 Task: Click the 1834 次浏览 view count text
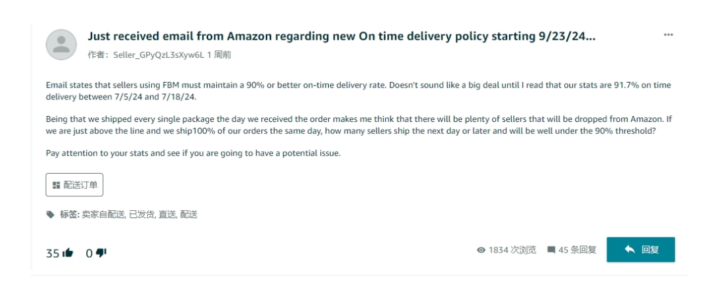512,250
